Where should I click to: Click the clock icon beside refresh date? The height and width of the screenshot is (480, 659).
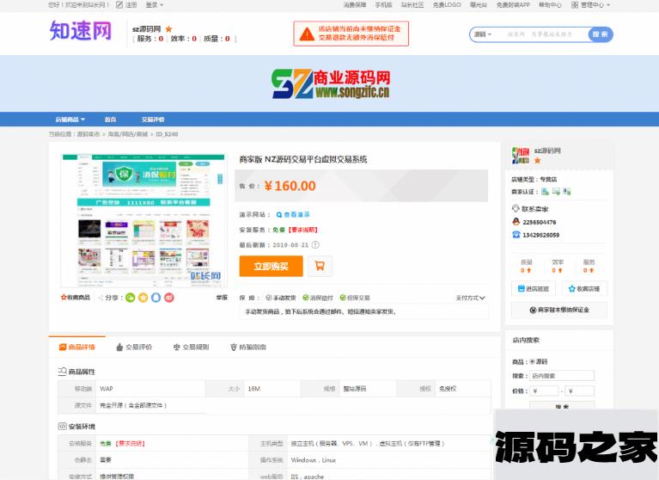pos(315,244)
